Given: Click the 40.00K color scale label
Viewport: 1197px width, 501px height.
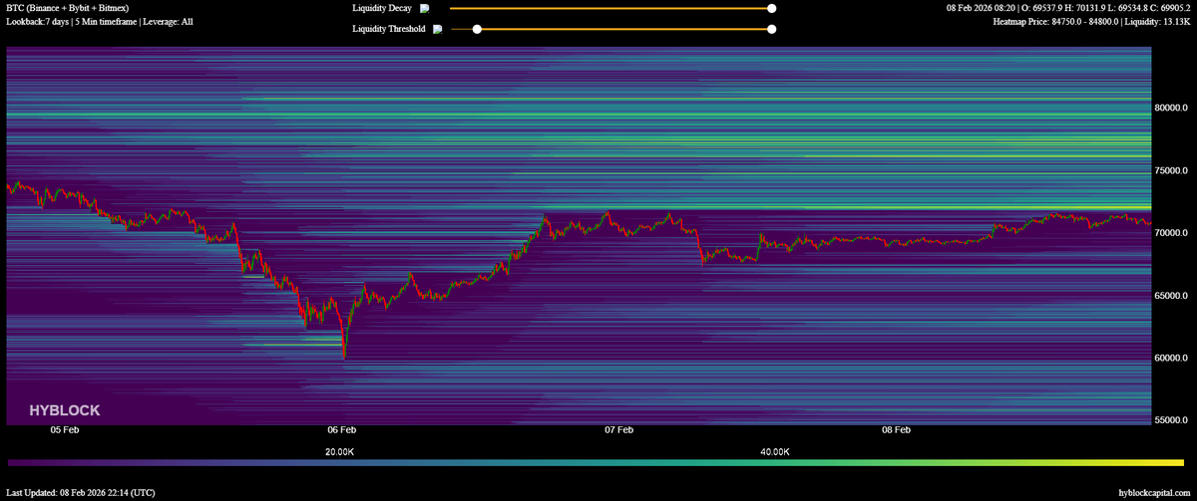Looking at the screenshot, I should (774, 452).
